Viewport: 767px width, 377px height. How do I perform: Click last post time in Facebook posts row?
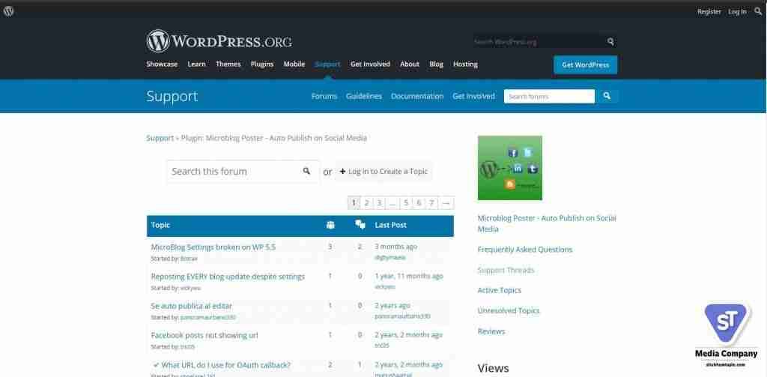[x=408, y=334]
